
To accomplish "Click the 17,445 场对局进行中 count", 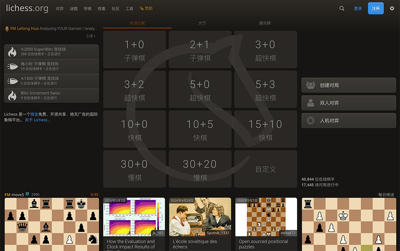I will click(320, 185).
